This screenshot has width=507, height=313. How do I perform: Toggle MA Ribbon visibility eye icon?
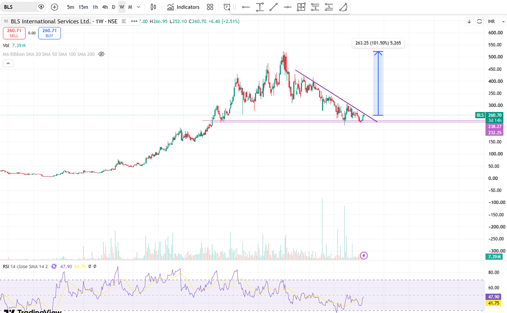tap(101, 54)
